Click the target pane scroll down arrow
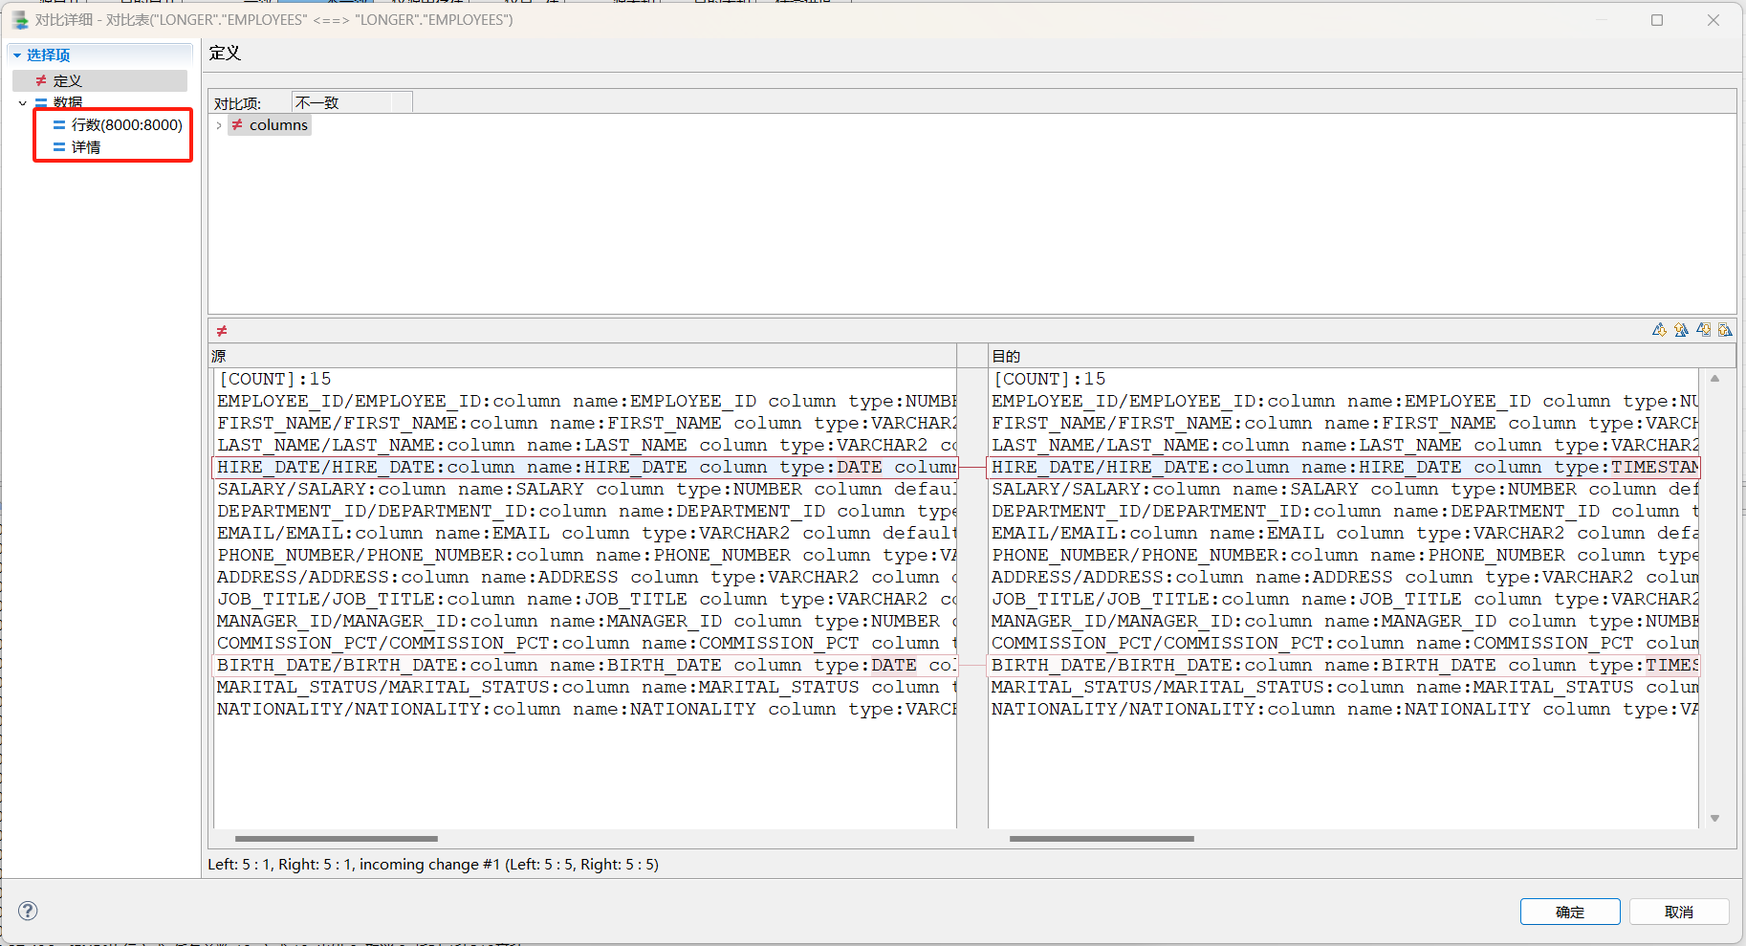The image size is (1746, 946). point(1715,819)
